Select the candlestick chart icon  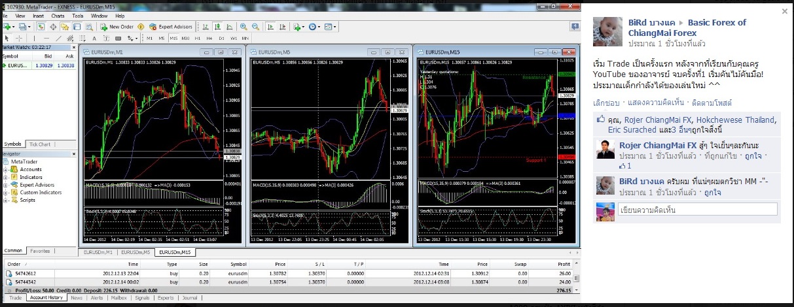pyautogui.click(x=217, y=27)
